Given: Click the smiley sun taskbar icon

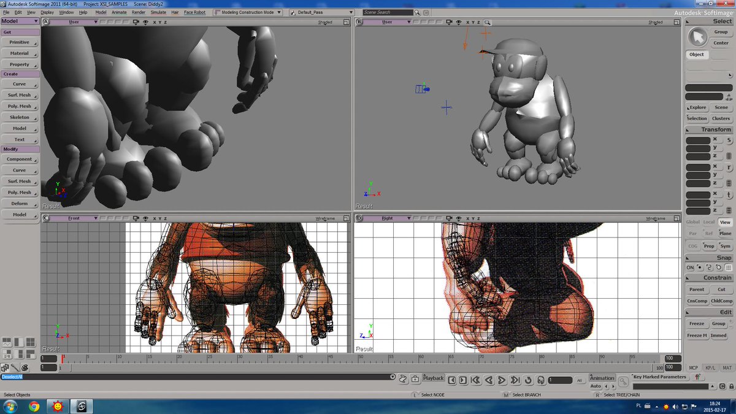Looking at the screenshot, I should [x=57, y=406].
